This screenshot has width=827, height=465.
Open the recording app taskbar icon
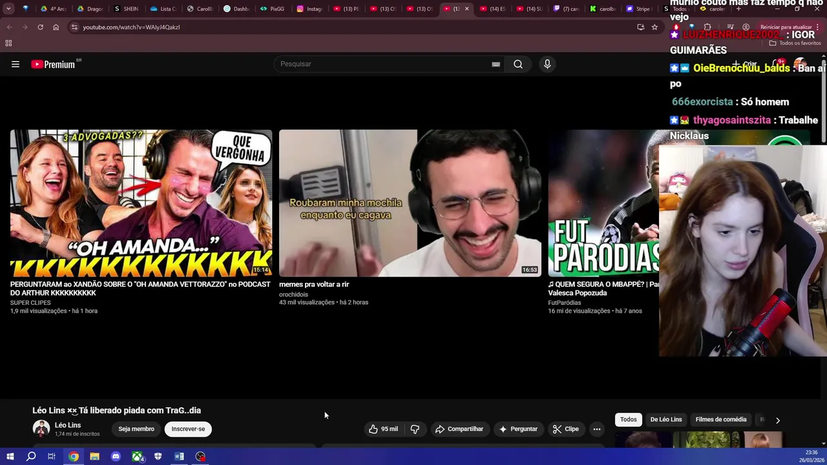coord(200,457)
